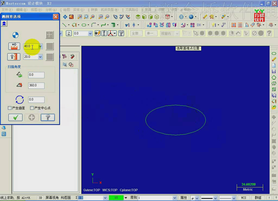Click the ellipse height radius icon button

(x=14, y=57)
